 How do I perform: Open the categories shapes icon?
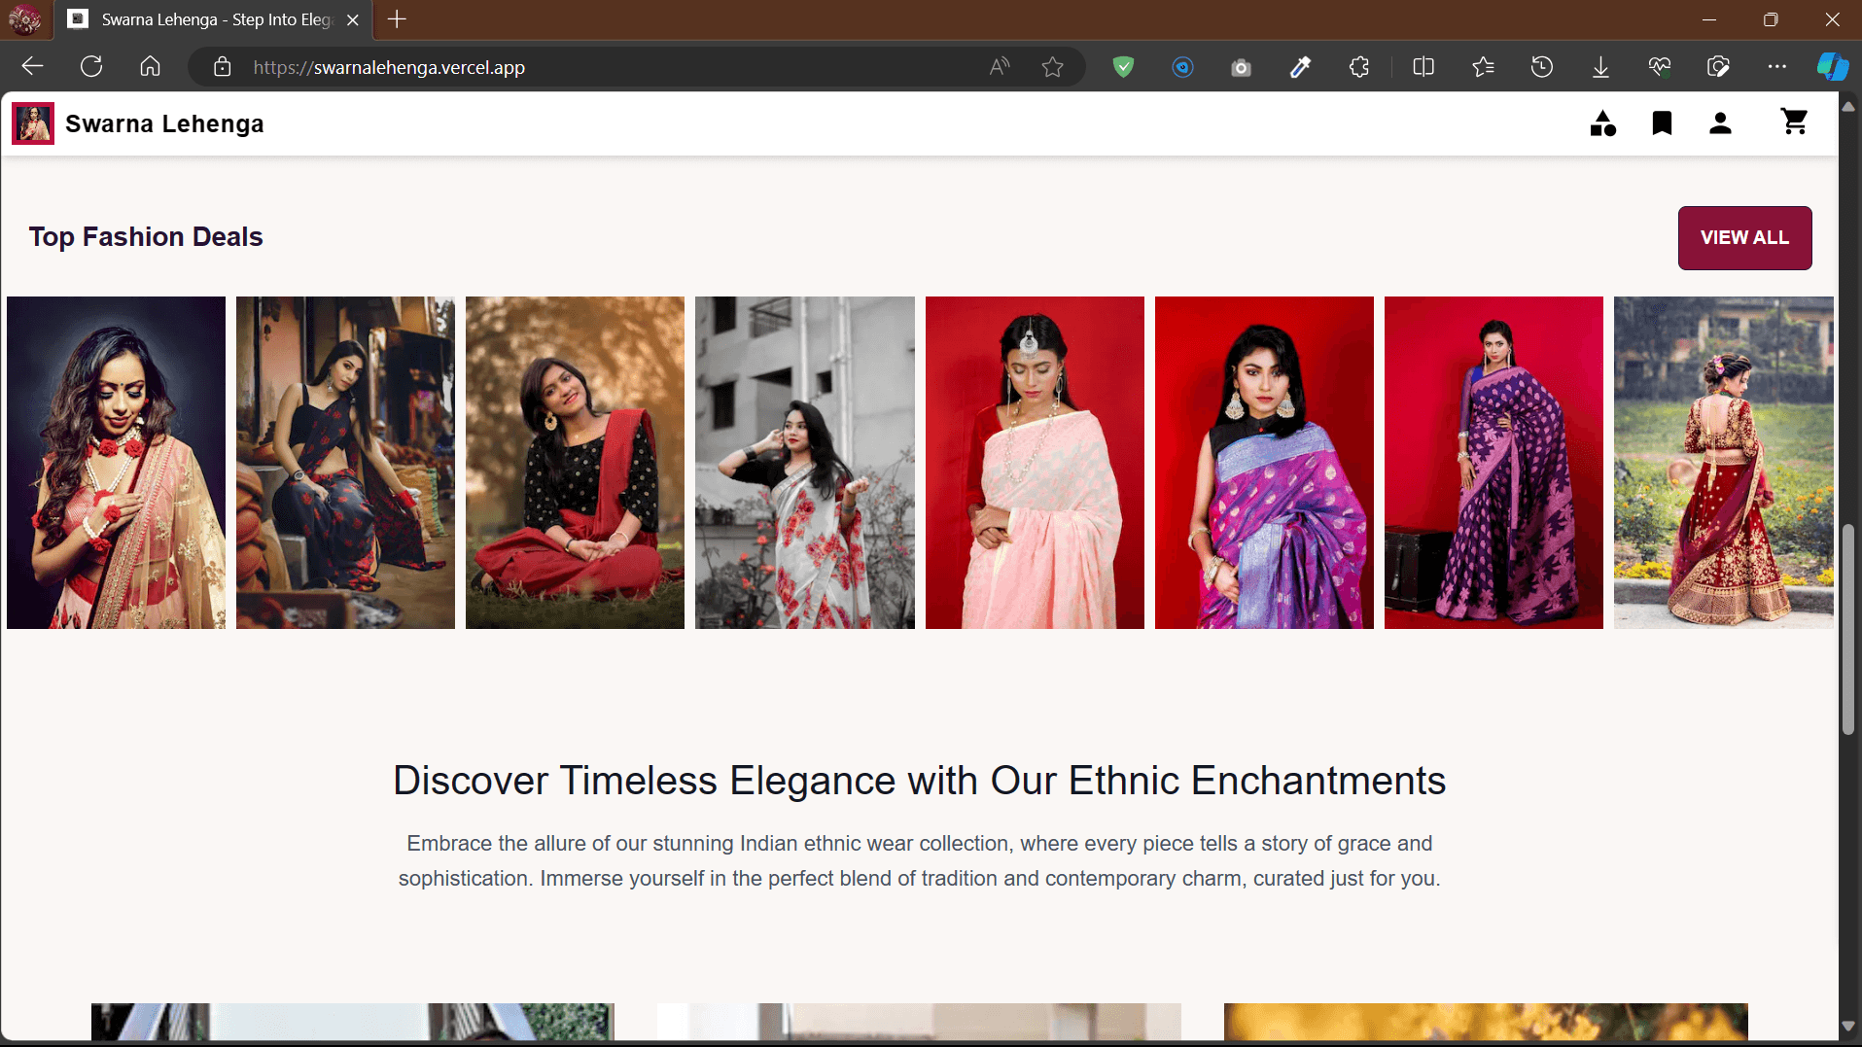coord(1602,123)
